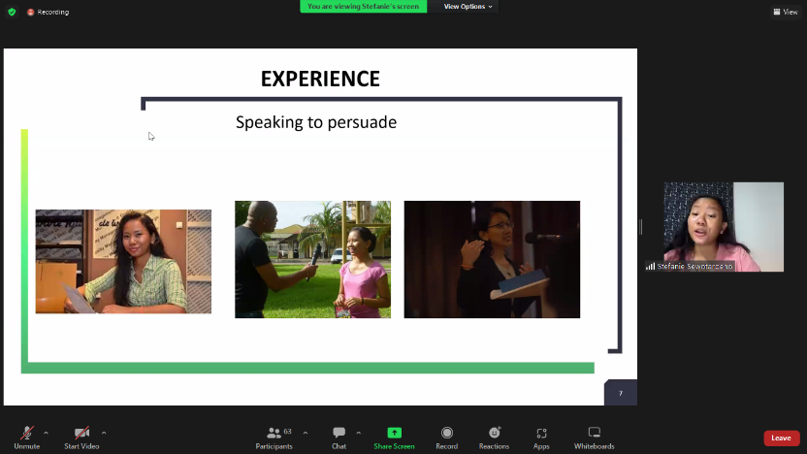This screenshot has width=807, height=454.
Task: Click the panel divider handle beside video
Action: click(x=641, y=227)
